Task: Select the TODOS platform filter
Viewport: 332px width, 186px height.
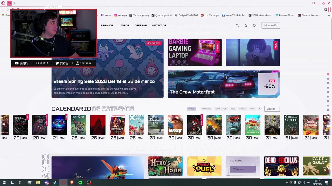Action: coord(191,109)
